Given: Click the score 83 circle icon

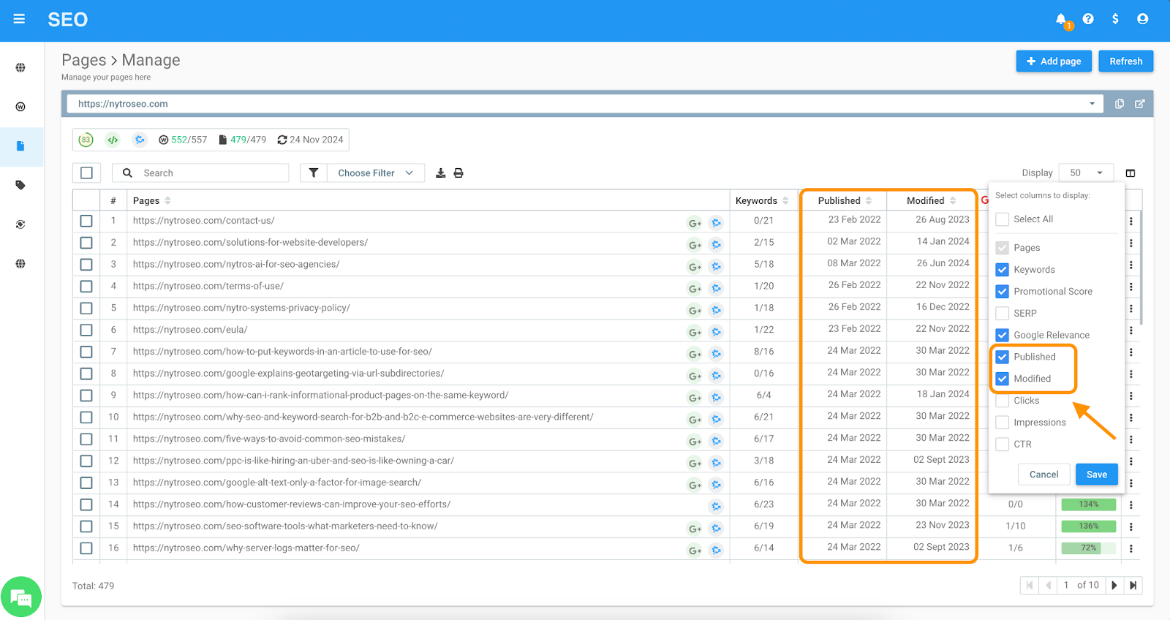Looking at the screenshot, I should pos(86,140).
